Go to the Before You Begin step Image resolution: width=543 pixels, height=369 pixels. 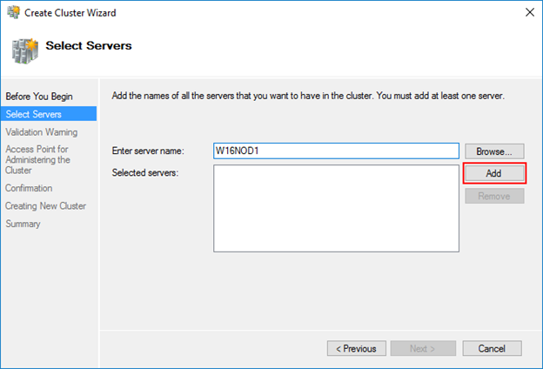(39, 97)
